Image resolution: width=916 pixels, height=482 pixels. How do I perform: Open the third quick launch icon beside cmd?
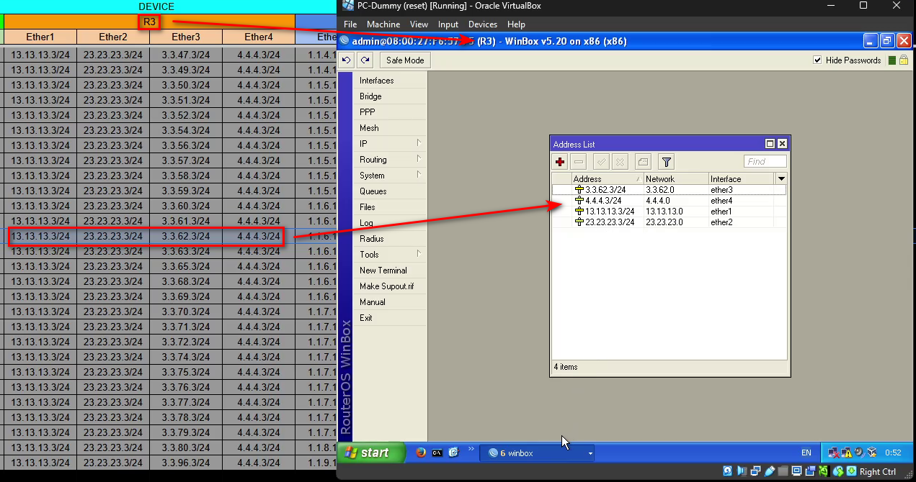[x=453, y=453]
